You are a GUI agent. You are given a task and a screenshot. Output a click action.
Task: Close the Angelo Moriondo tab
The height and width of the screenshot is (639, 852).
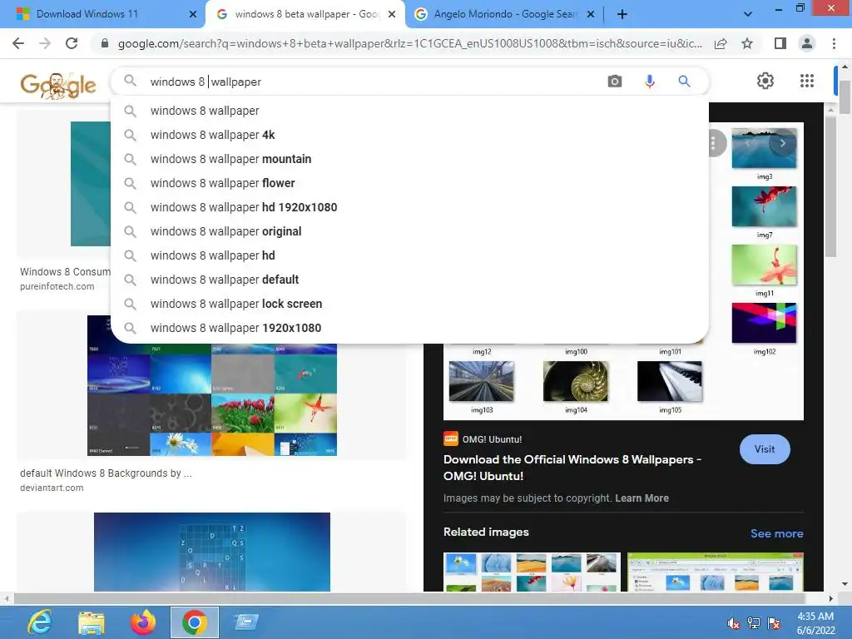pos(591,14)
